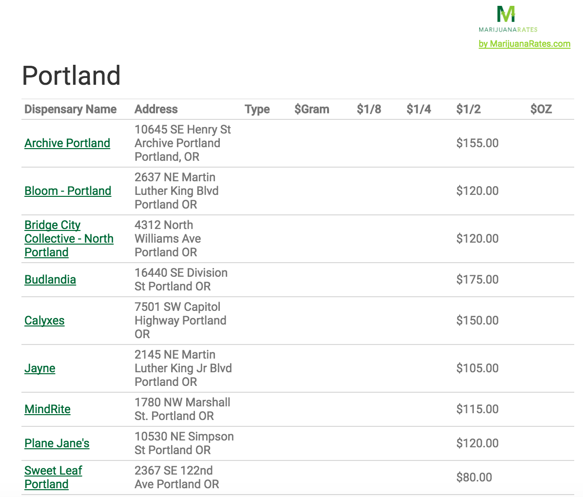Click the $1/4 column header
This screenshot has width=583, height=497.
tap(418, 109)
